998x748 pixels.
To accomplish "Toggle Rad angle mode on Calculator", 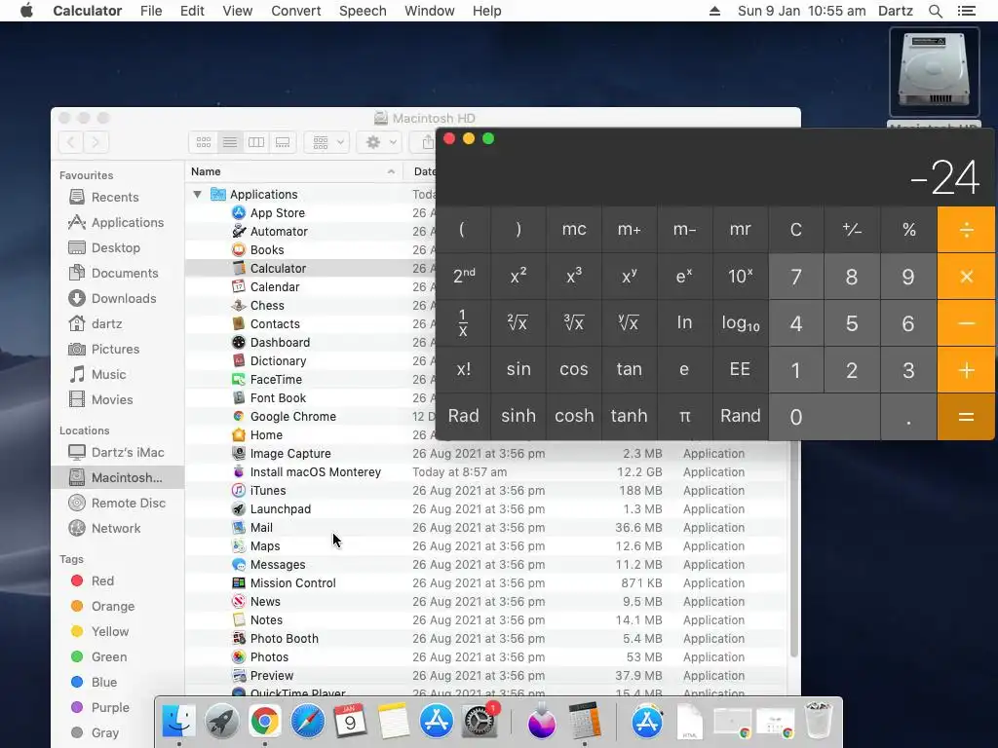I will point(463,417).
